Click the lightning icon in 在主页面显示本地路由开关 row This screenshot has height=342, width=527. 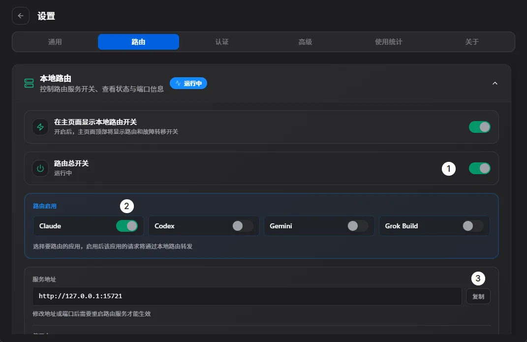pyautogui.click(x=40, y=127)
